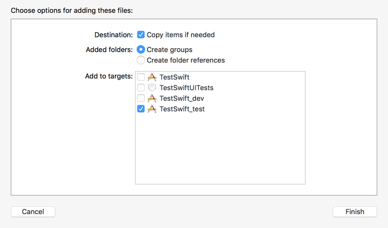Screen dimensions: 388x228
Task: Click the TestSwiftUITests bundle icon
Action: click(152, 87)
